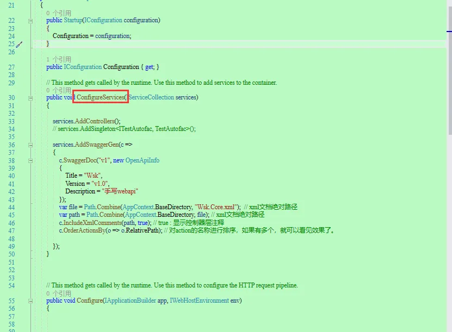This screenshot has height=332, width=452.
Task: Collapse the SwaggerDoc OpenApiInfo block at line 38
Action: [x=30, y=161]
